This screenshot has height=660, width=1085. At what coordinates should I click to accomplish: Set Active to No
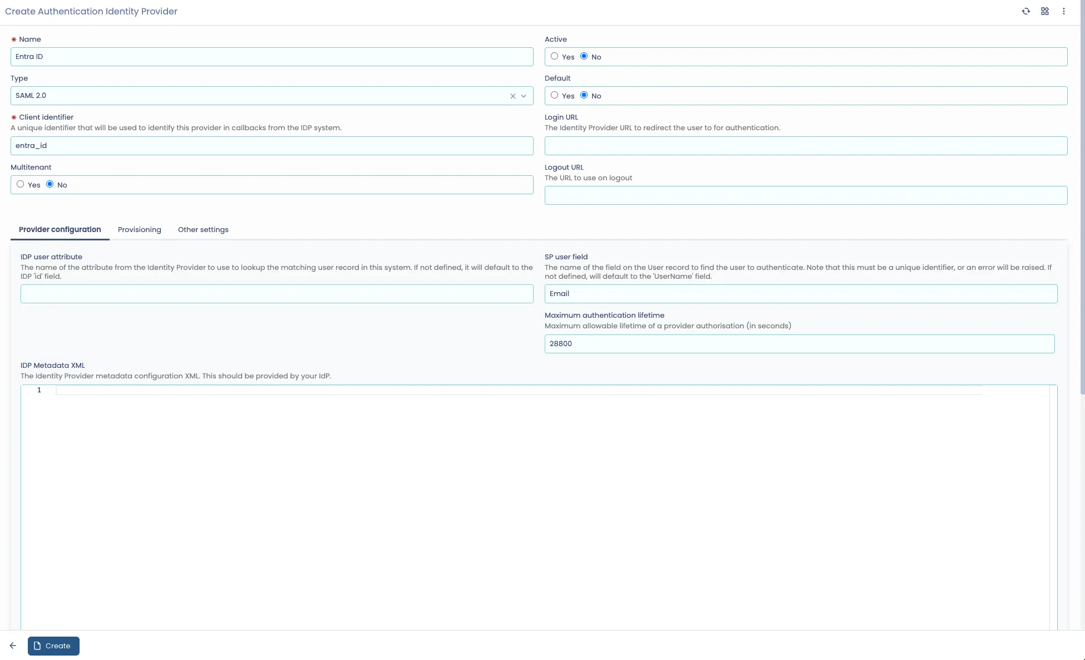click(584, 56)
